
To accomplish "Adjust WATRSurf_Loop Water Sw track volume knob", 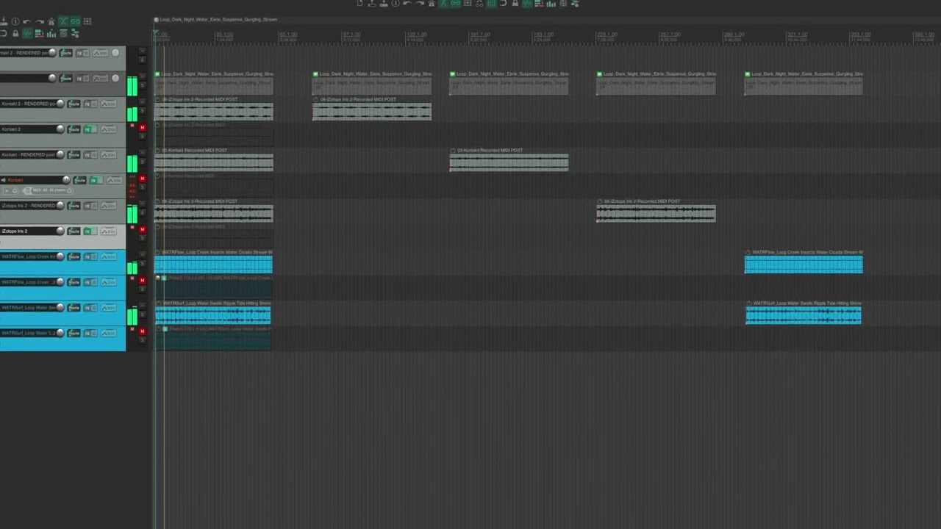I will click(60, 307).
